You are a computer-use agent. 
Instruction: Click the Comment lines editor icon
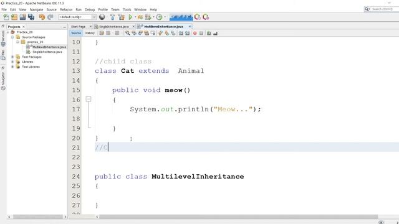209,33
